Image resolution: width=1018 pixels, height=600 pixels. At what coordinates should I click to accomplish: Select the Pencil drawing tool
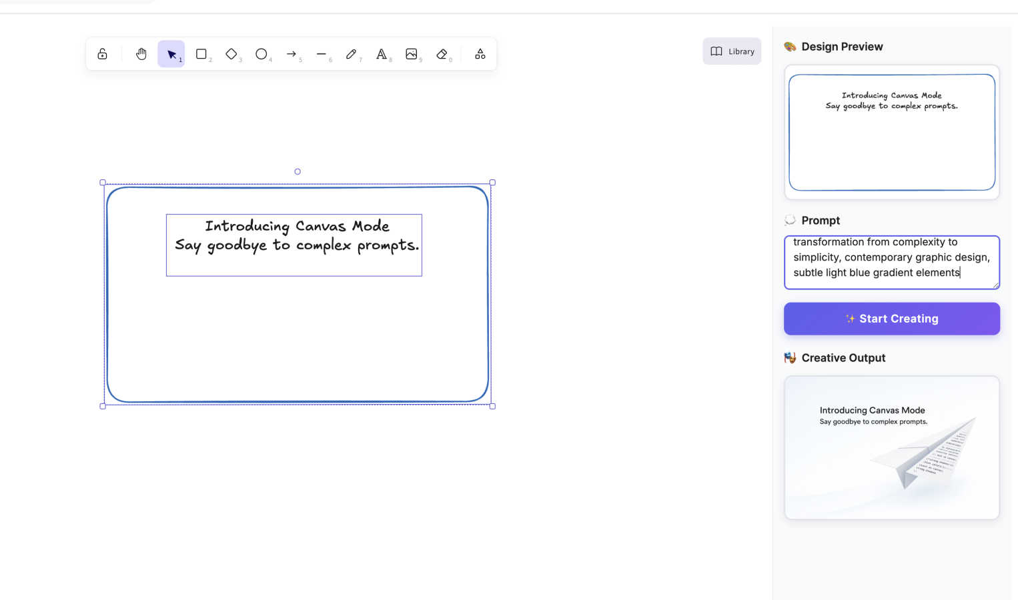(x=352, y=53)
